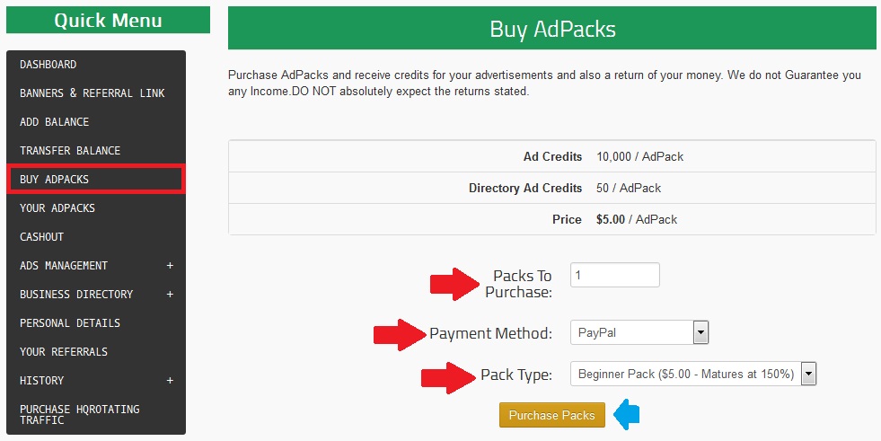Click red arrow pointing to Pack Type

click(449, 375)
